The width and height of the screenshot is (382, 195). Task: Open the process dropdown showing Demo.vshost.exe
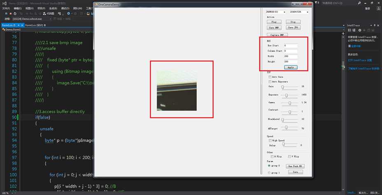click(x=32, y=19)
